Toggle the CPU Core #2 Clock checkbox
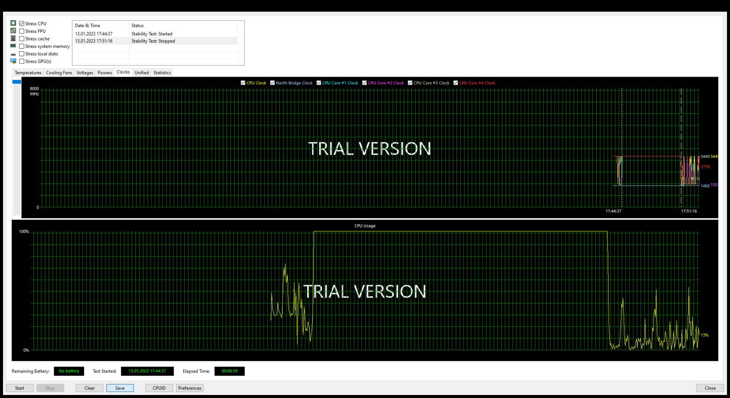The image size is (730, 398). (x=364, y=83)
